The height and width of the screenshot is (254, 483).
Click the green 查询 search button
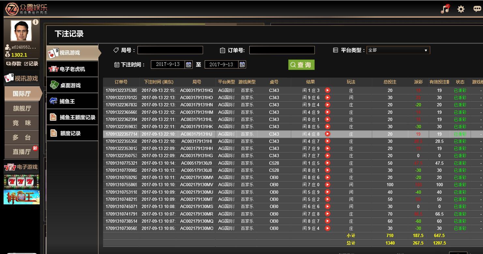click(301, 65)
